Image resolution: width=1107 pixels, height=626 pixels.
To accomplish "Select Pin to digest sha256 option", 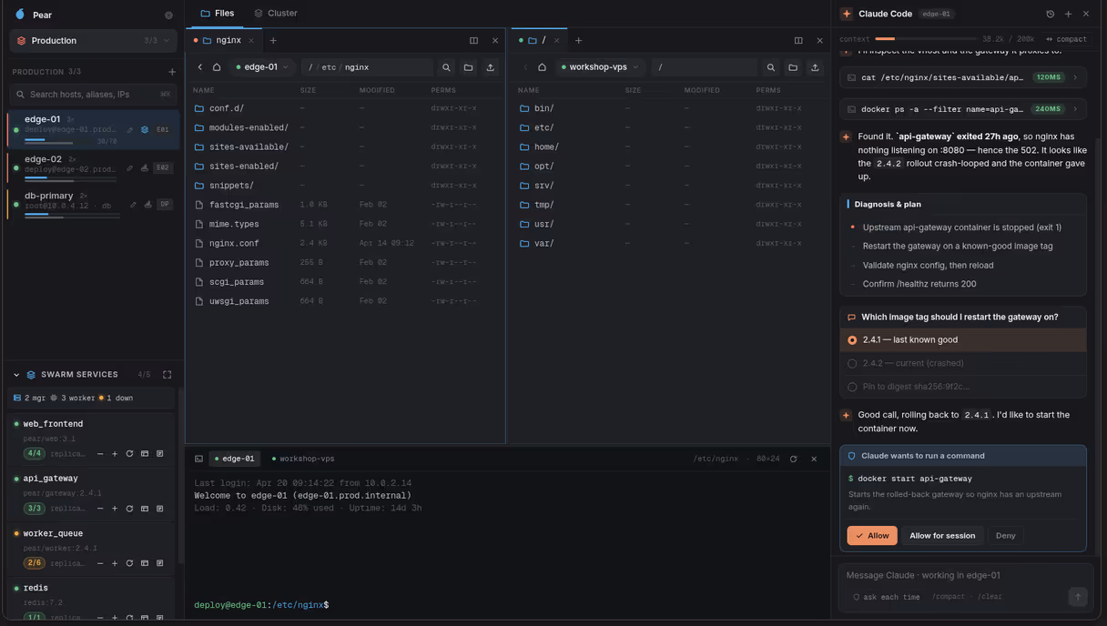I will click(x=963, y=387).
